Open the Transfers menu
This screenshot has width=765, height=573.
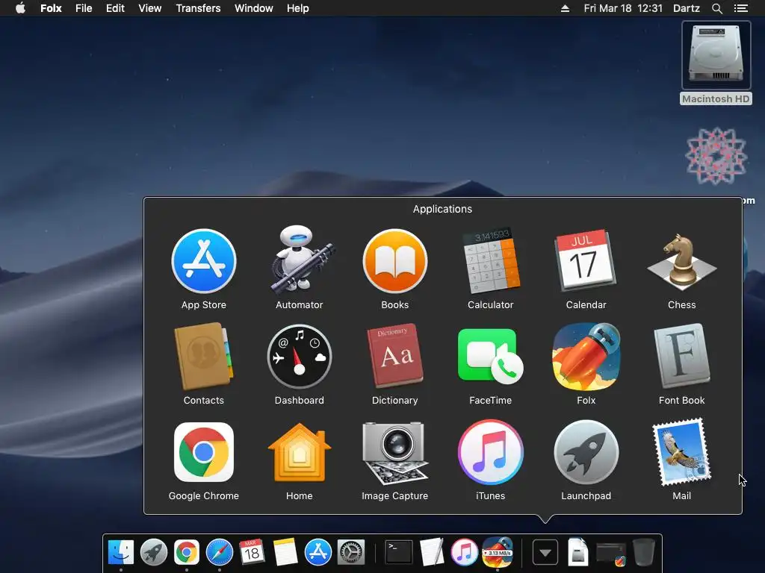pyautogui.click(x=198, y=8)
